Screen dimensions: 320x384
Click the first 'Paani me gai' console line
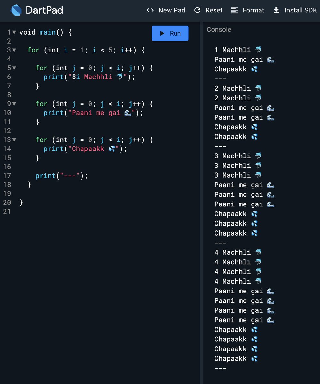coord(244,60)
